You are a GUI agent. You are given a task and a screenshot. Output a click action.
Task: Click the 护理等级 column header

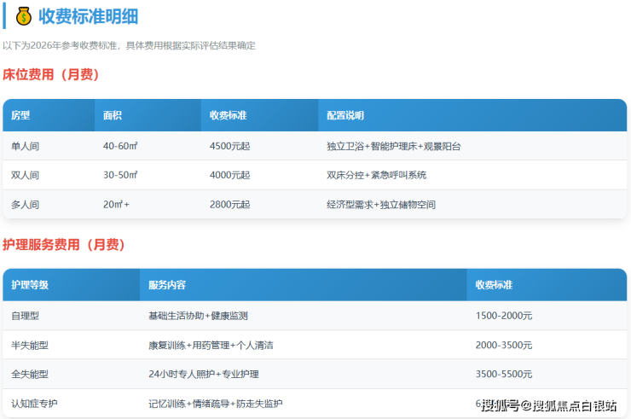click(30, 284)
